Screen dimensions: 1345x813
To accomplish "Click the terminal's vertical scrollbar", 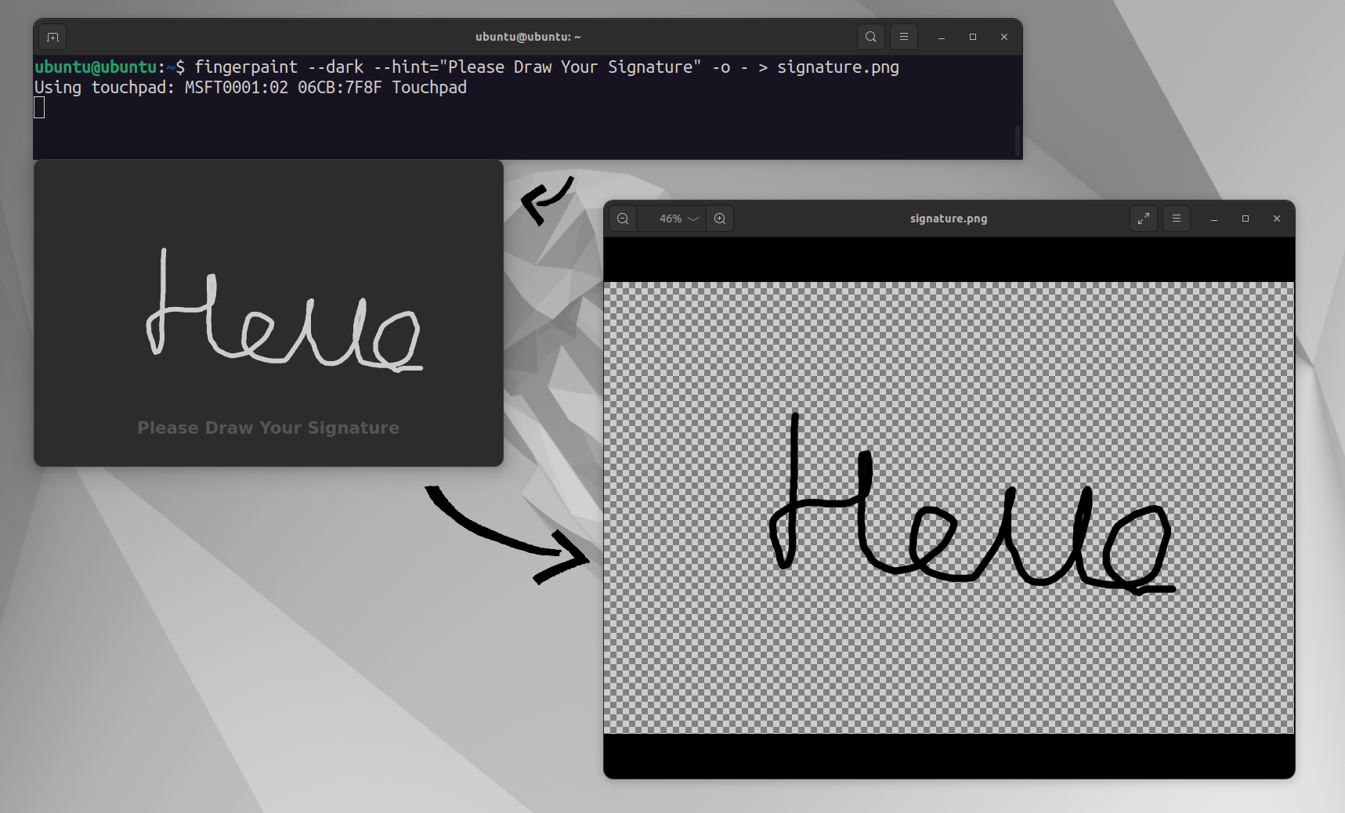I will (1018, 139).
